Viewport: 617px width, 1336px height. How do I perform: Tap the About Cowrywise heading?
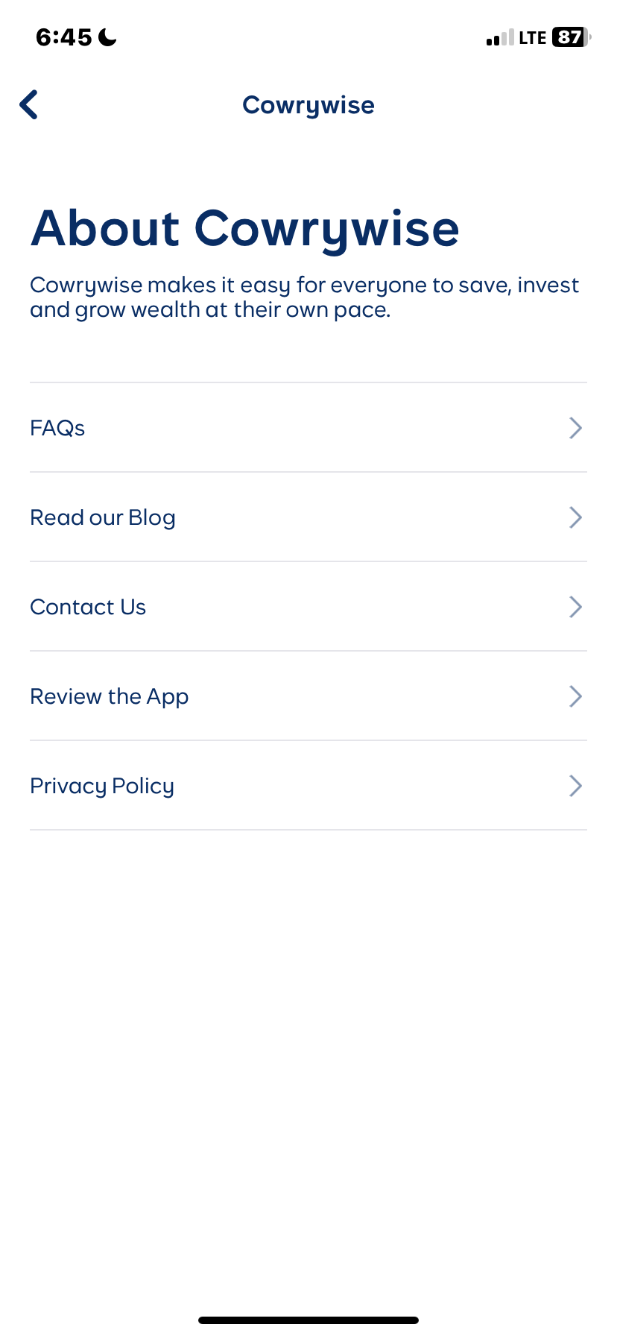tap(245, 228)
